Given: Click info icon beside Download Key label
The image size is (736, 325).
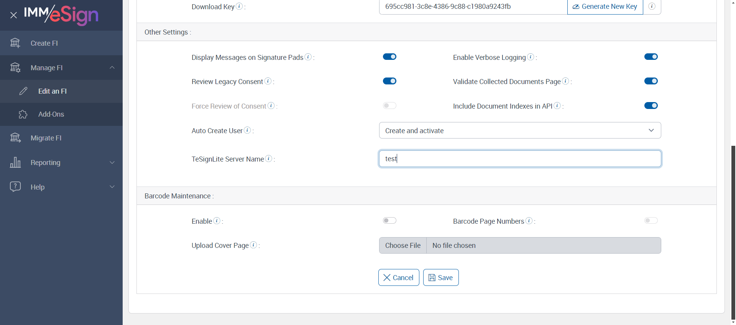Looking at the screenshot, I should [x=239, y=6].
